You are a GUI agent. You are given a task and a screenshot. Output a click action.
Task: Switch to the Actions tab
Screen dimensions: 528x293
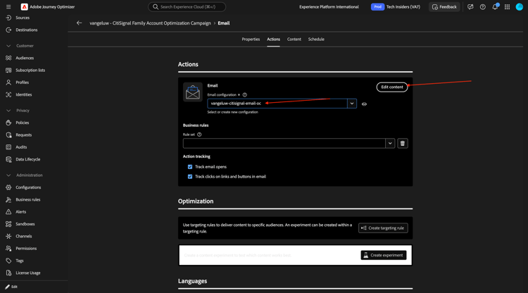(273, 39)
